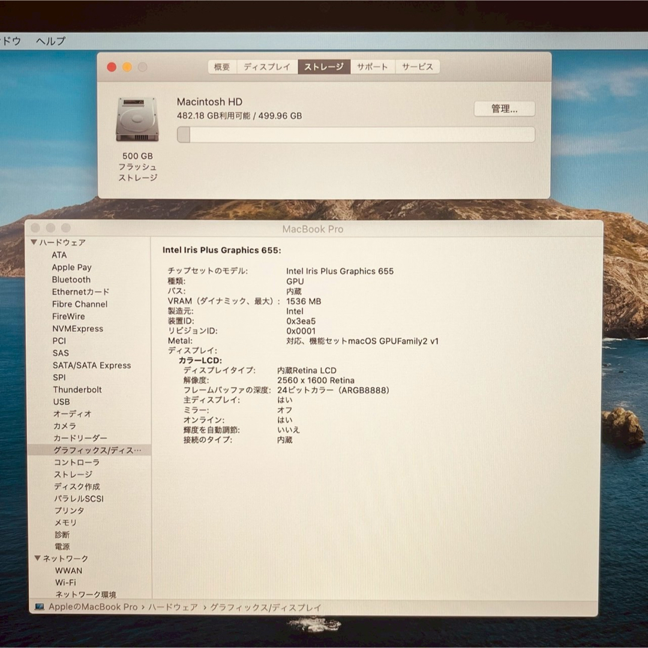The width and height of the screenshot is (648, 648).
Task: Select 診断 in the sidebar
Action: tap(62, 535)
